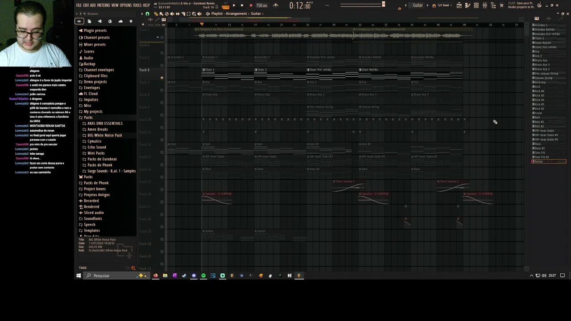The image size is (571, 321).
Task: Select the Paint brush tool in playlist
Action: (161, 14)
